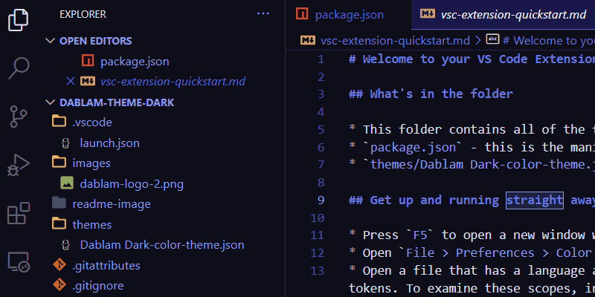Viewport: 595px width, 297px height.
Task: Click the npm icon on package.json tab
Action: tap(302, 13)
